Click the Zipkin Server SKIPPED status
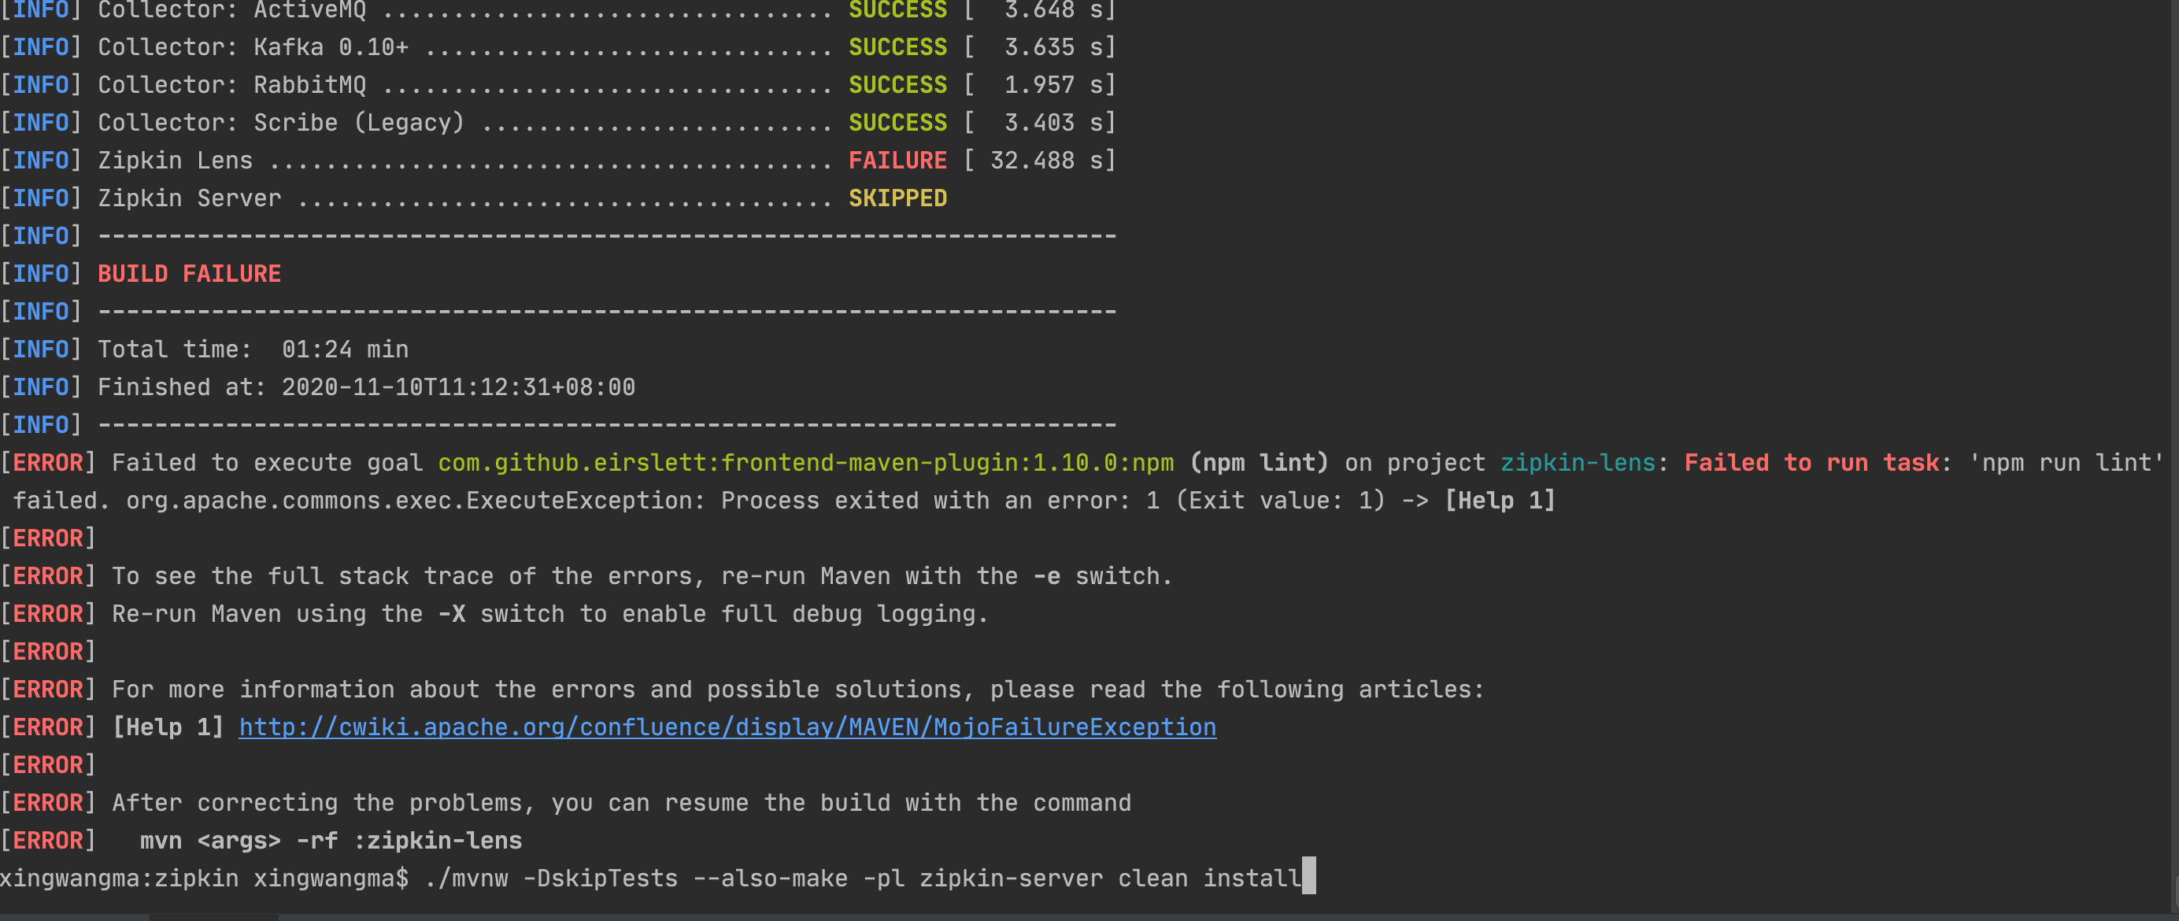Viewport: 2179px width, 921px height. coord(897,197)
